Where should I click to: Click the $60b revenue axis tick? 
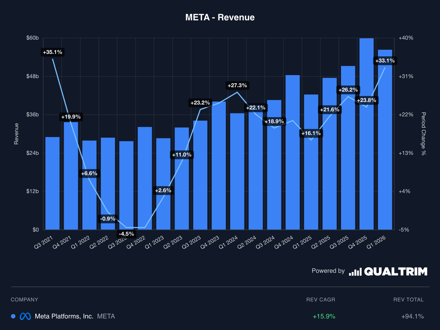coord(32,38)
